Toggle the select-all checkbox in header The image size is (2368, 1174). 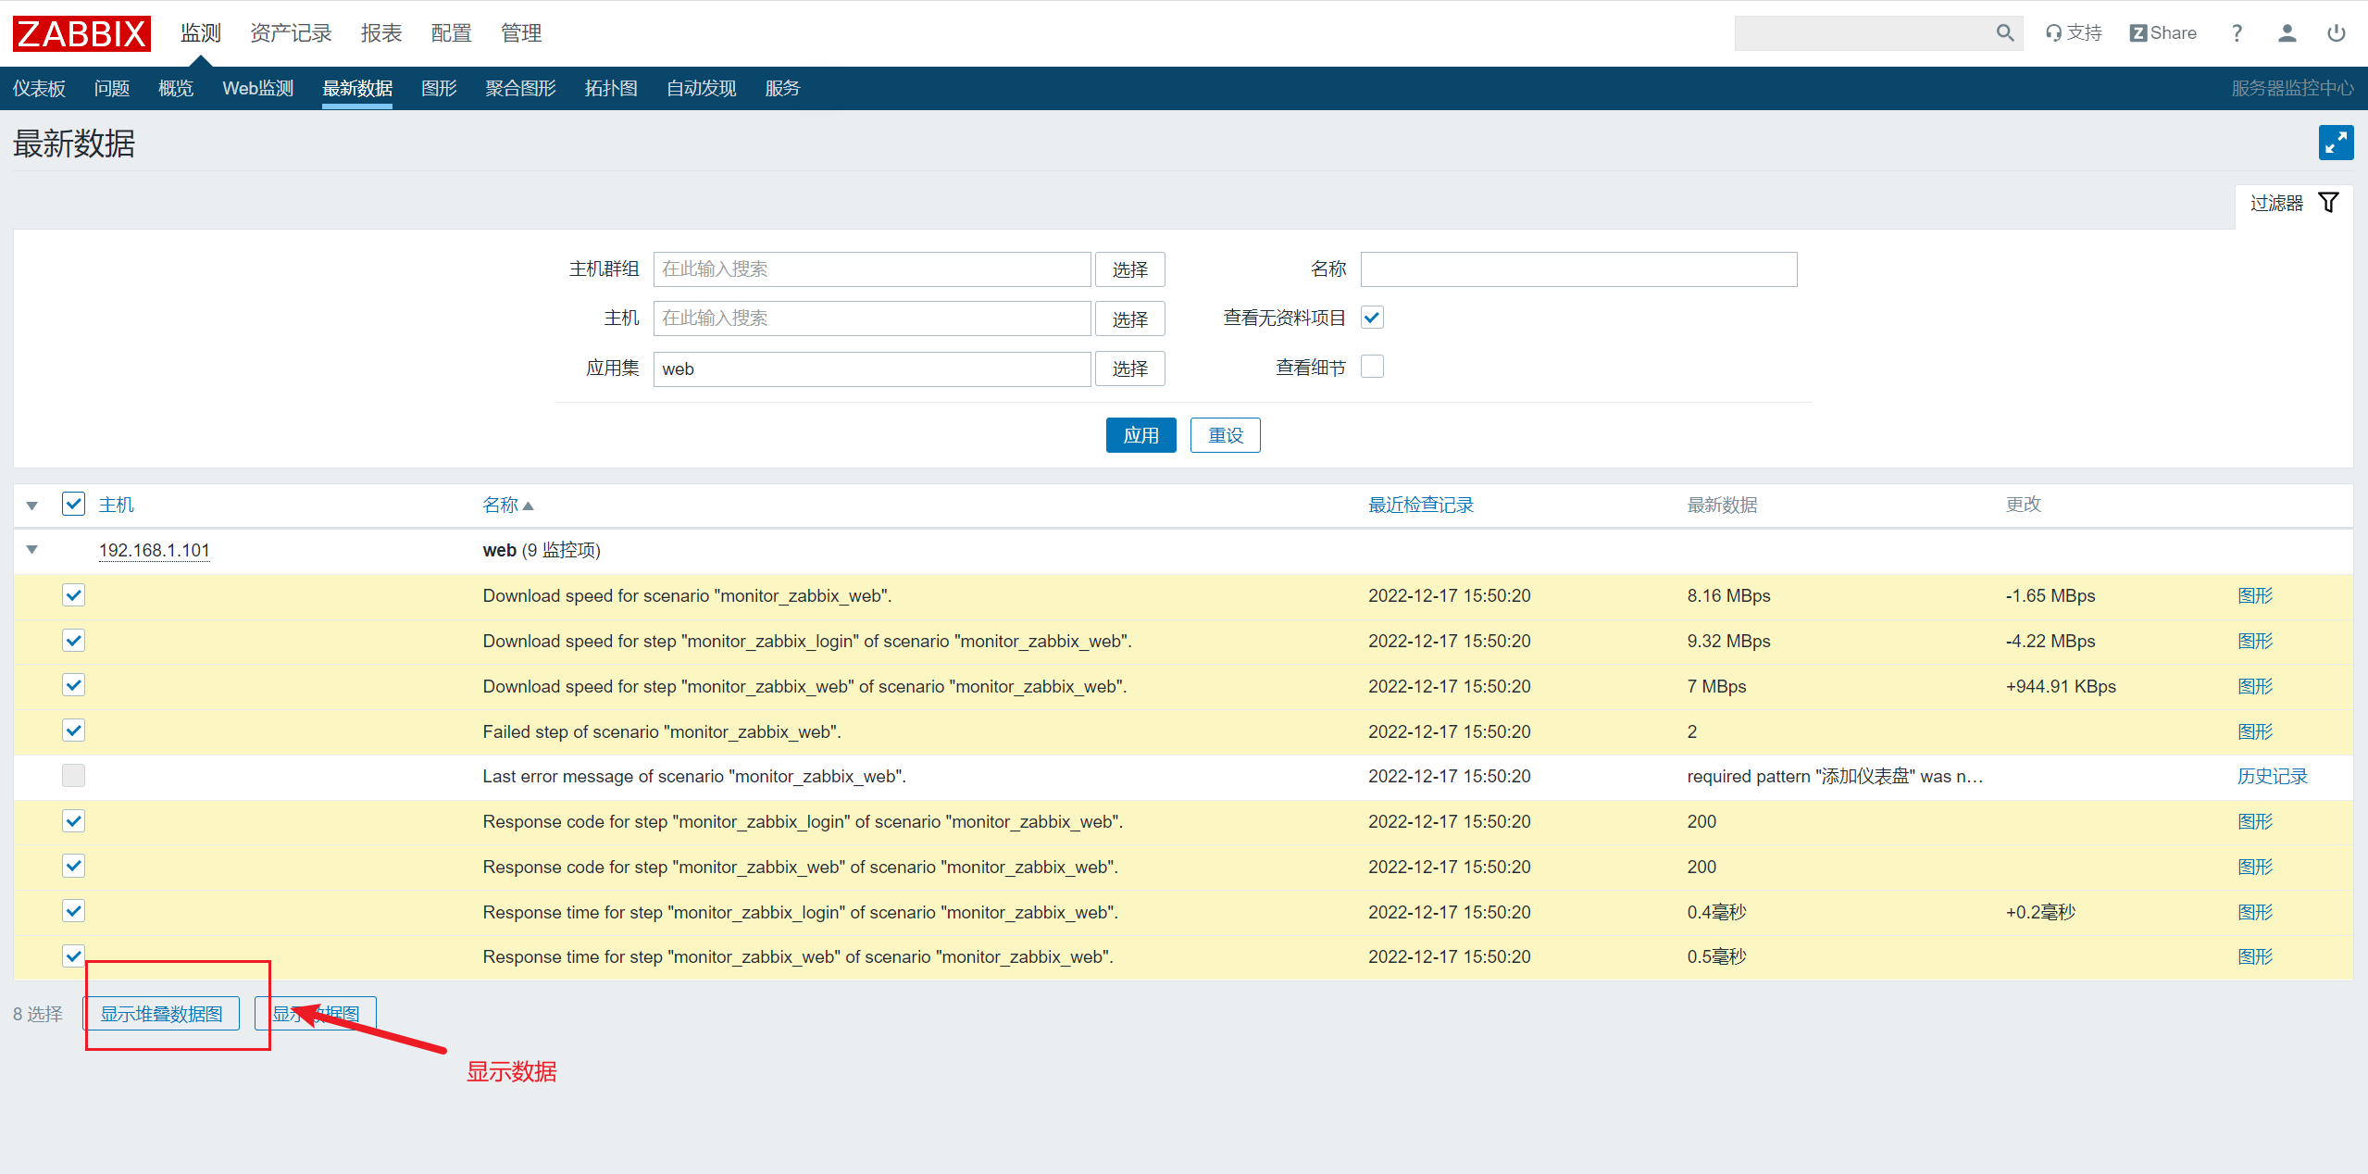click(x=73, y=504)
